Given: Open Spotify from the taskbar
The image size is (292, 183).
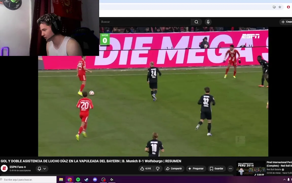Looking at the screenshot, I should click(78, 180).
